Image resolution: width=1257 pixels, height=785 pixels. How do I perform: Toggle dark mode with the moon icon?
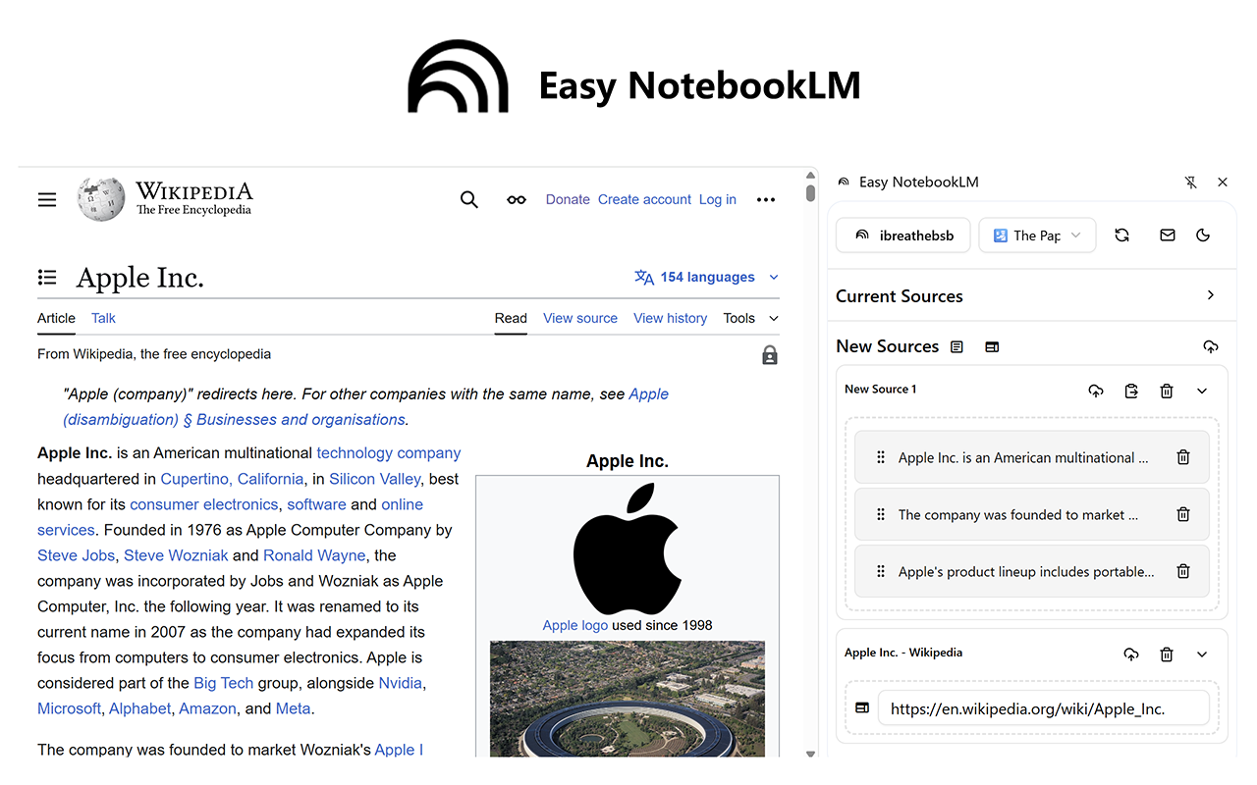coord(1203,235)
